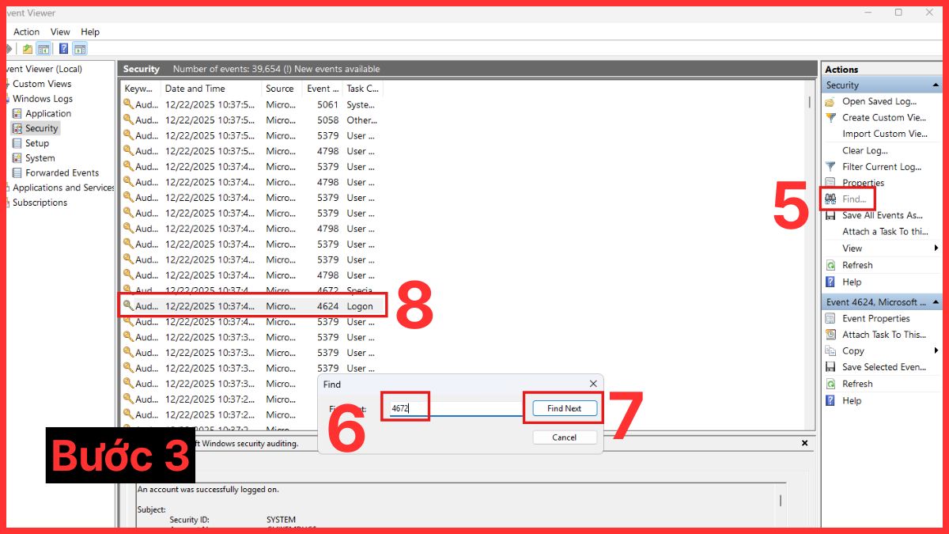Click the Attach Task To This Event icon
The height and width of the screenshot is (534, 949).
[x=830, y=335]
